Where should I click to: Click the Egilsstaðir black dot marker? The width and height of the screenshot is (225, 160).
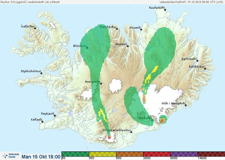click(x=197, y=61)
